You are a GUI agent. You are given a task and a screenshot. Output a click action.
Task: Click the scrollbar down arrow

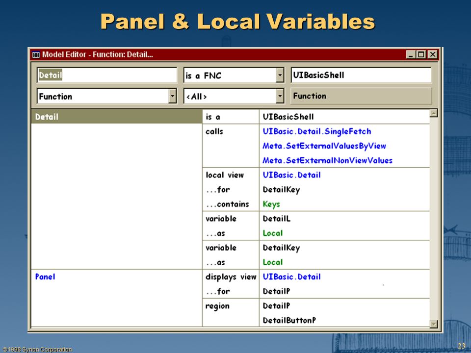click(x=434, y=324)
